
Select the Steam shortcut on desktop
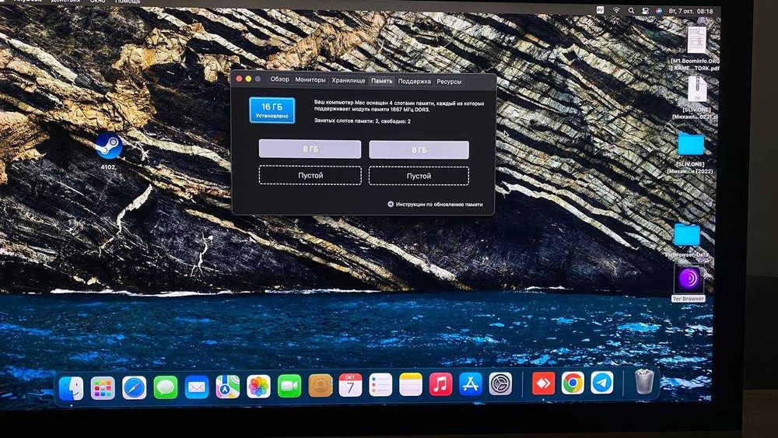(109, 146)
